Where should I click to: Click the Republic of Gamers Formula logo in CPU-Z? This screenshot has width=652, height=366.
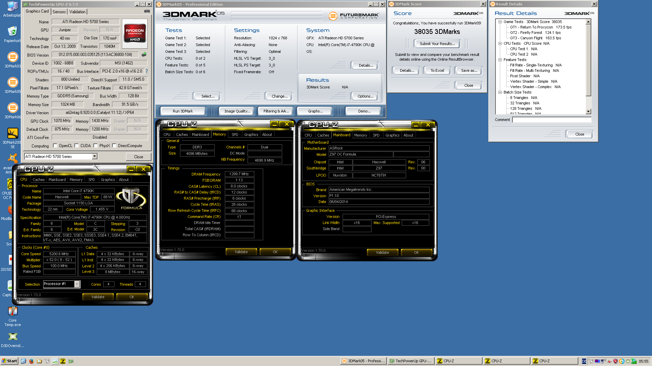tap(131, 199)
